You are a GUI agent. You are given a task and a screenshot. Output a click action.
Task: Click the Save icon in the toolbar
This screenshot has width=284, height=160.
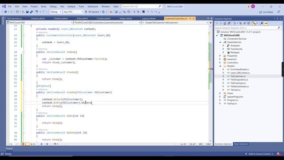pos(27,12)
